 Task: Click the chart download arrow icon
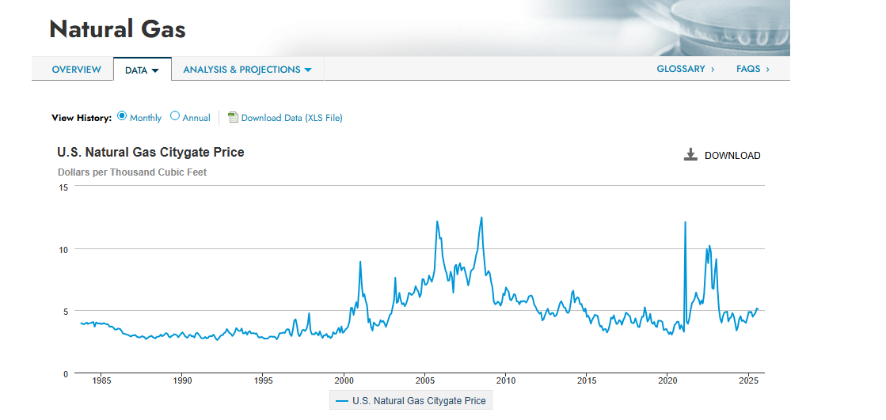point(690,155)
